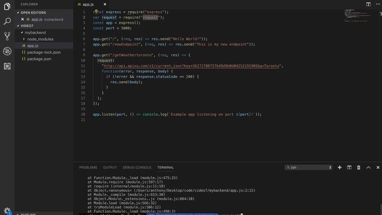Image resolution: width=382 pixels, height=215 pixels.
Task: Click the EXPLORER panel title
Action: click(29, 4)
